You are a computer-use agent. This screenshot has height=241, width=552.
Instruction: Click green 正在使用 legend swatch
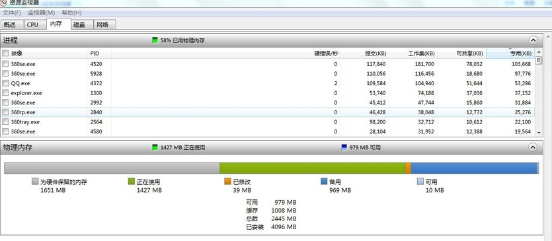131,182
